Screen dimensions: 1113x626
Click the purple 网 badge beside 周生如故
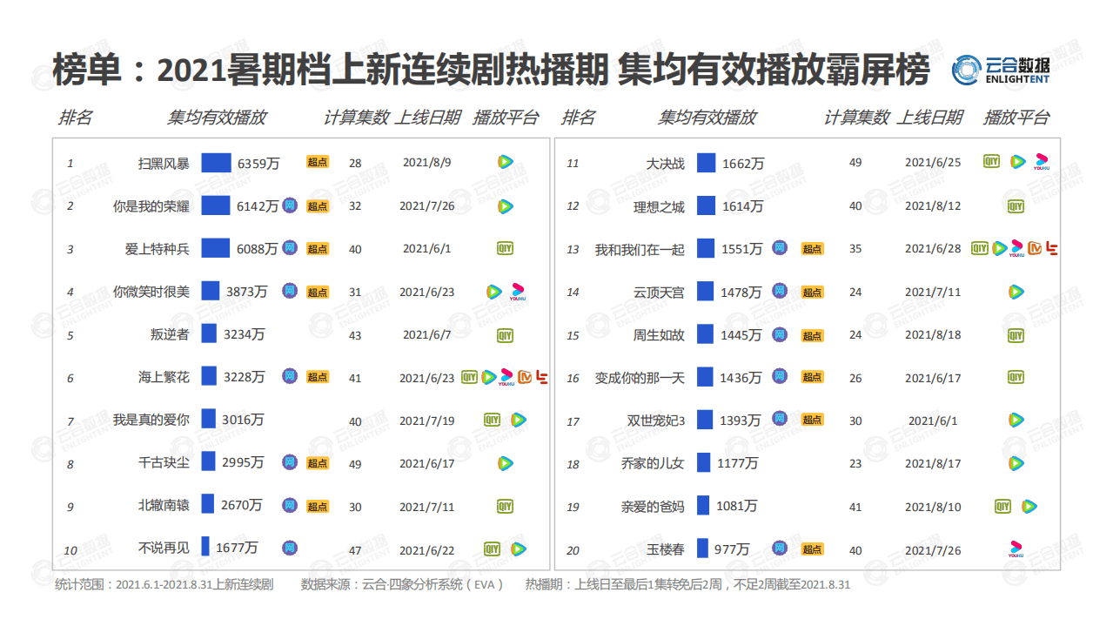tap(781, 334)
